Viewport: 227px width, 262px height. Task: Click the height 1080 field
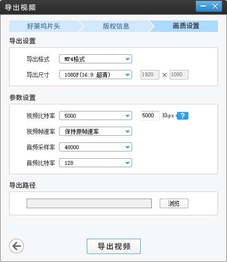tap(179, 75)
